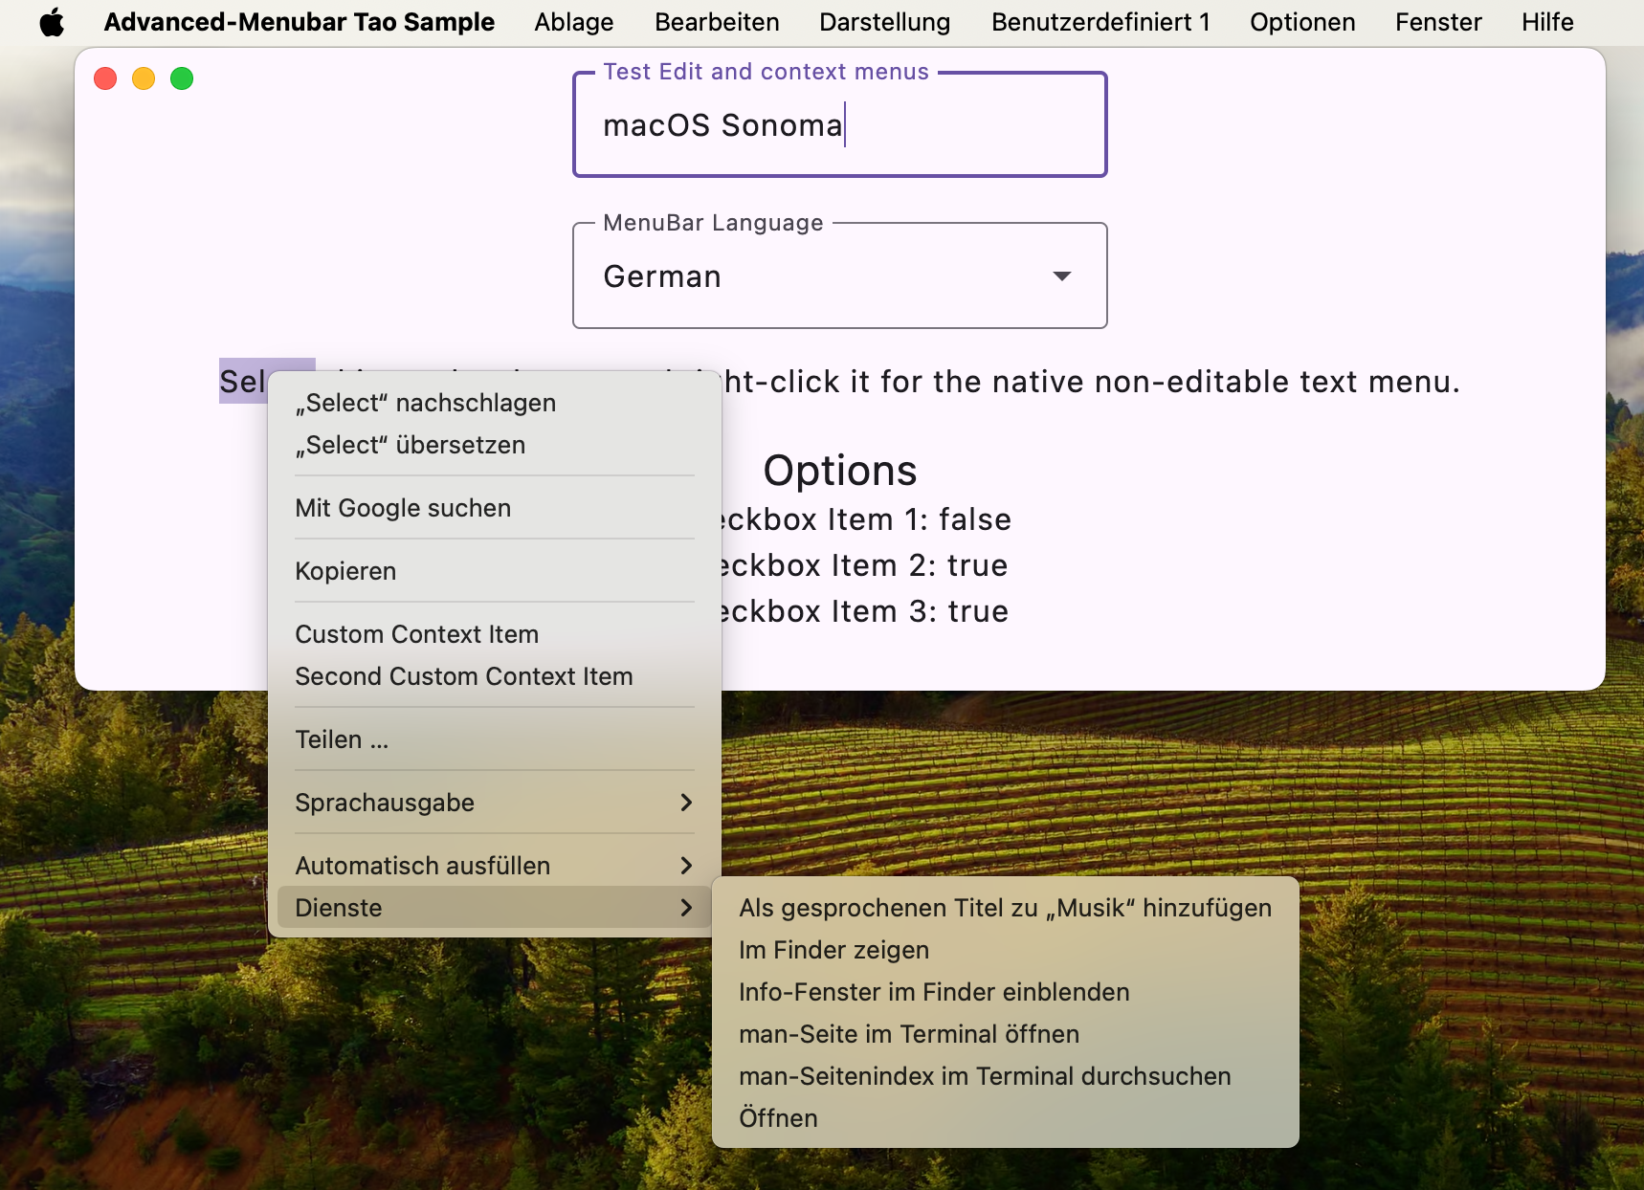Click Custom Context Item
Image resolution: width=1644 pixels, height=1190 pixels.
[495, 634]
